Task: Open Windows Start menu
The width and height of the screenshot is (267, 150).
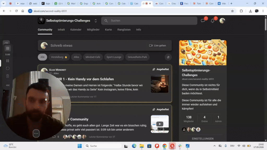Action: point(80,146)
